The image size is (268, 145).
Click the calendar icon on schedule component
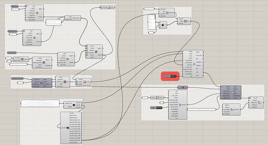click(44, 62)
